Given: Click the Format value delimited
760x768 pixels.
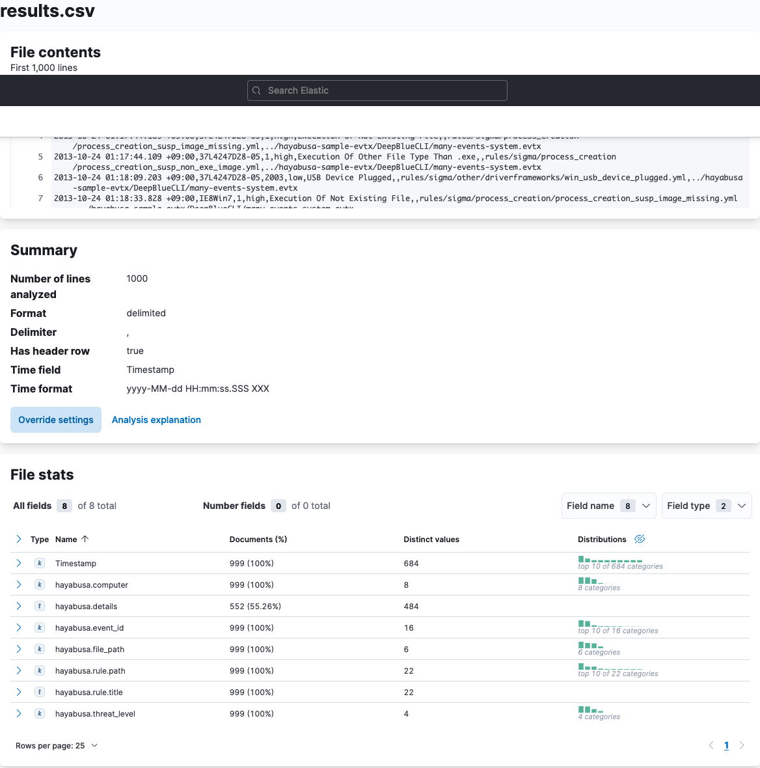Looking at the screenshot, I should 146,313.
